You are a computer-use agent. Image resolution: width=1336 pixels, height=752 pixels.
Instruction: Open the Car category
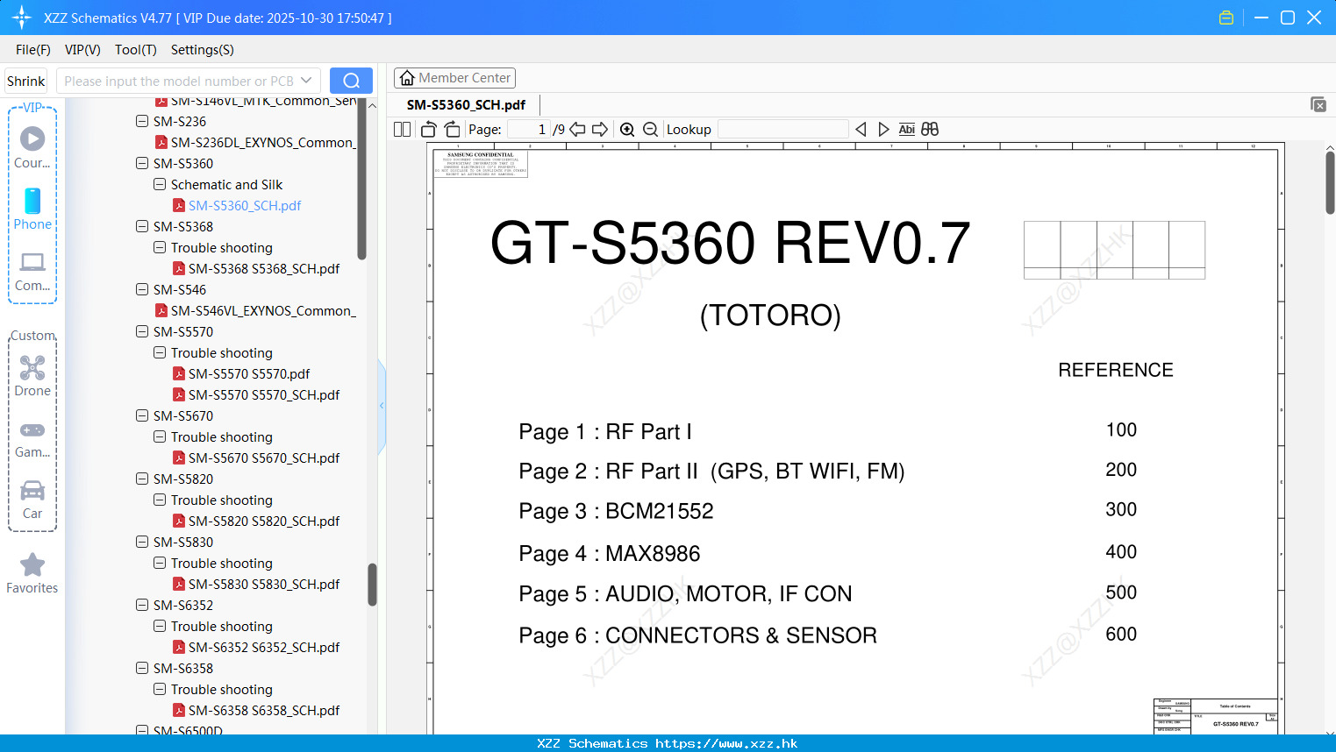coord(32,500)
